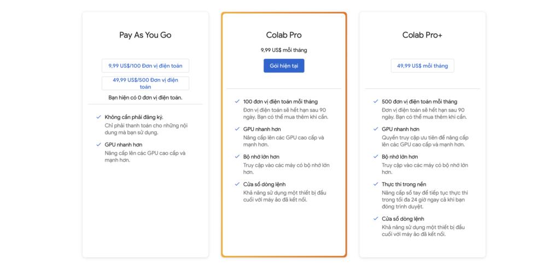
Task: Click the checkmark beside Colab Pro "Cửa sổ dòng lệnh"
Action: pos(237,184)
